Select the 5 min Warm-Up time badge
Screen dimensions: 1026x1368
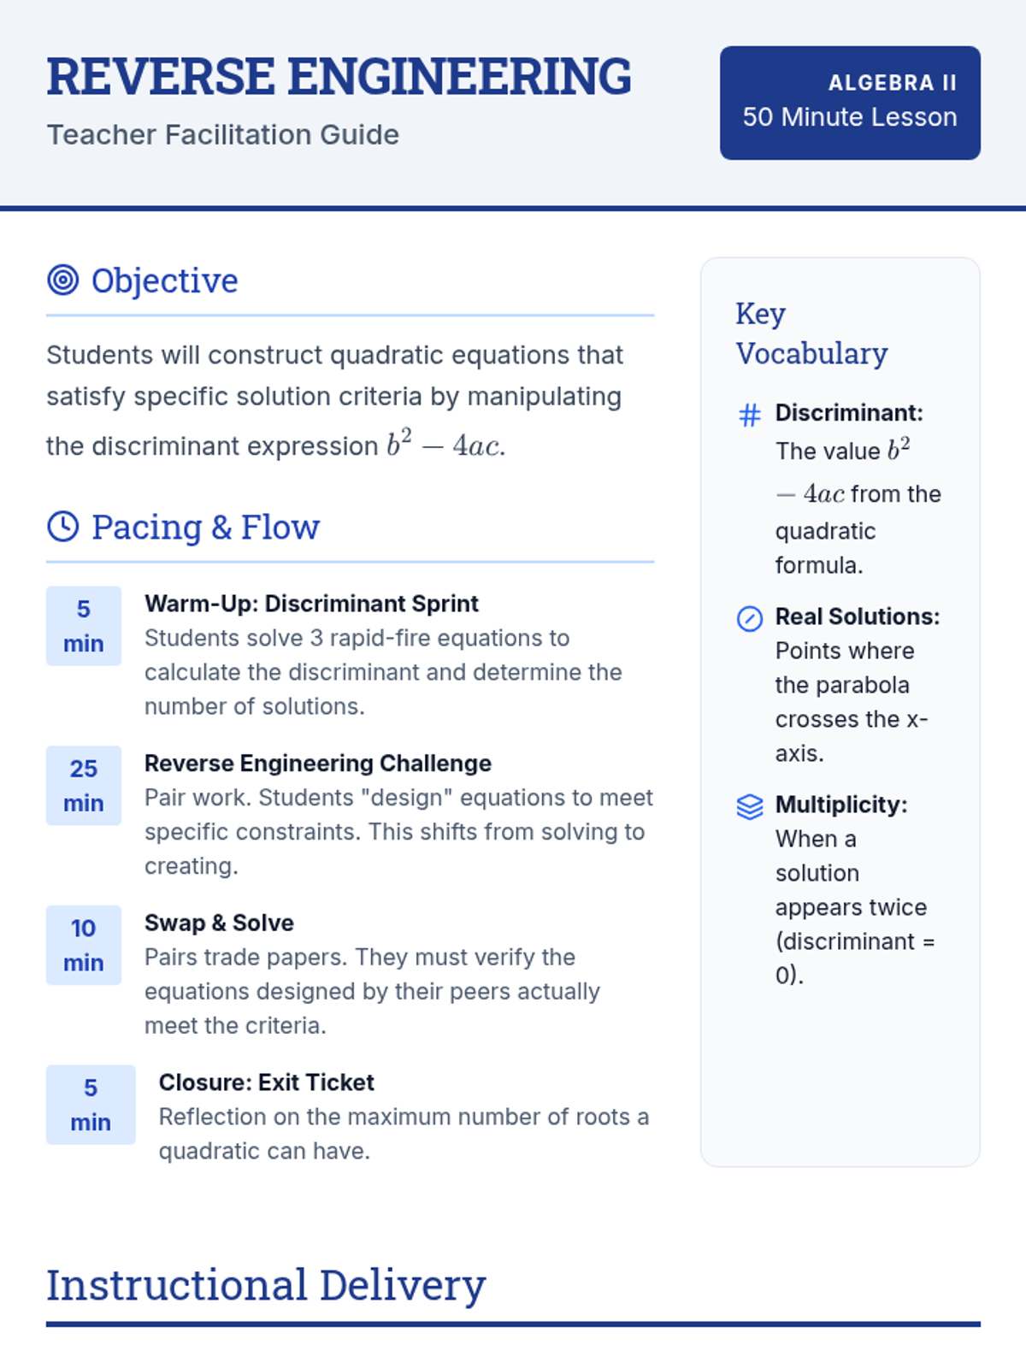pyautogui.click(x=84, y=626)
